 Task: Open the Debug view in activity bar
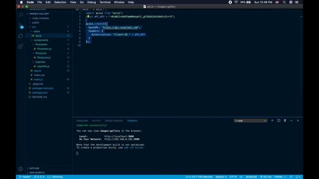point(21,36)
